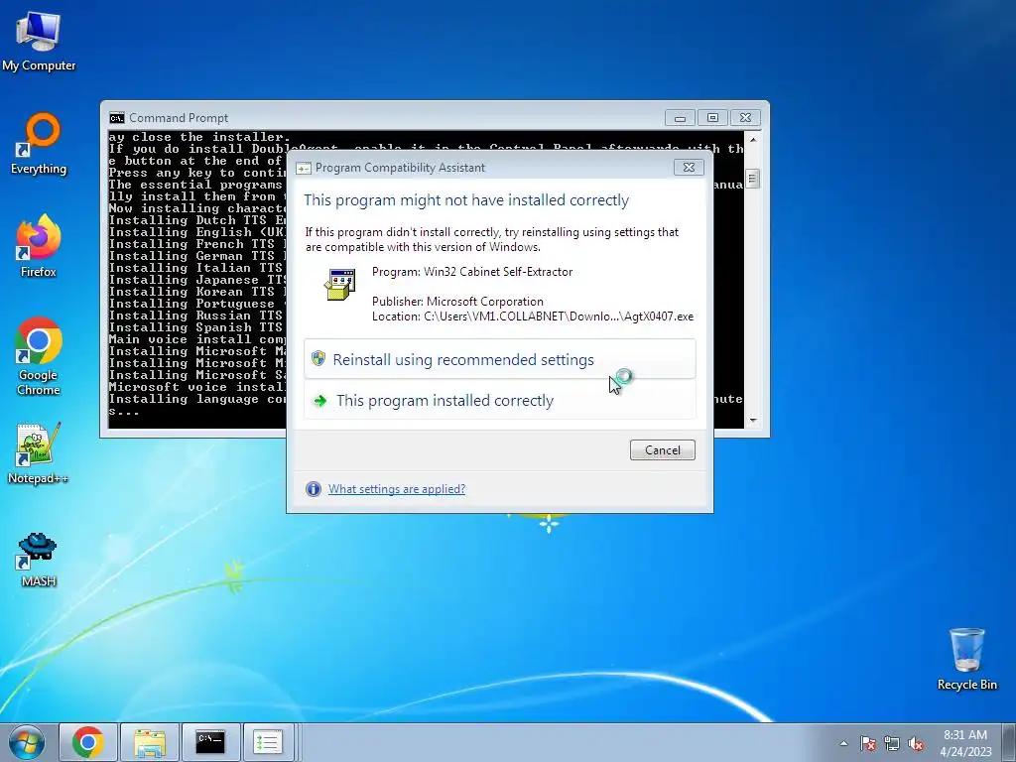Choose This program installed correctly
Screen dimensions: 1016x762
coord(500,400)
